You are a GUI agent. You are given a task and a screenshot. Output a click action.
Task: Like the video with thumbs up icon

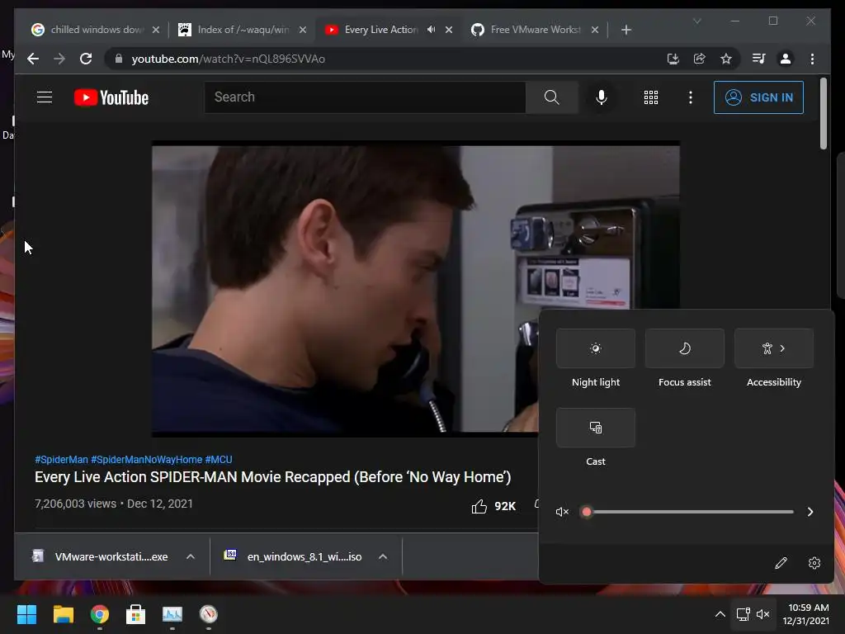tap(479, 506)
